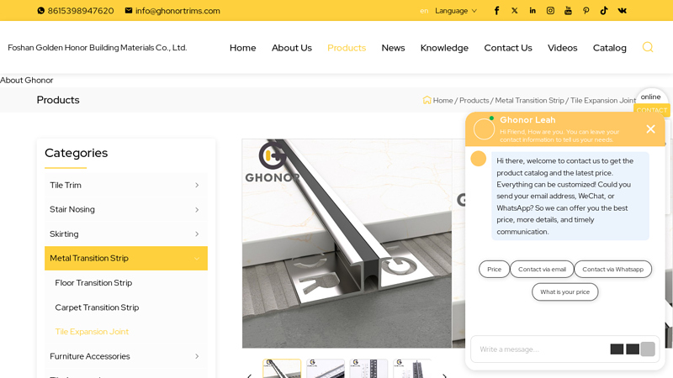
Task: Click the search magnifier icon
Action: [647, 47]
